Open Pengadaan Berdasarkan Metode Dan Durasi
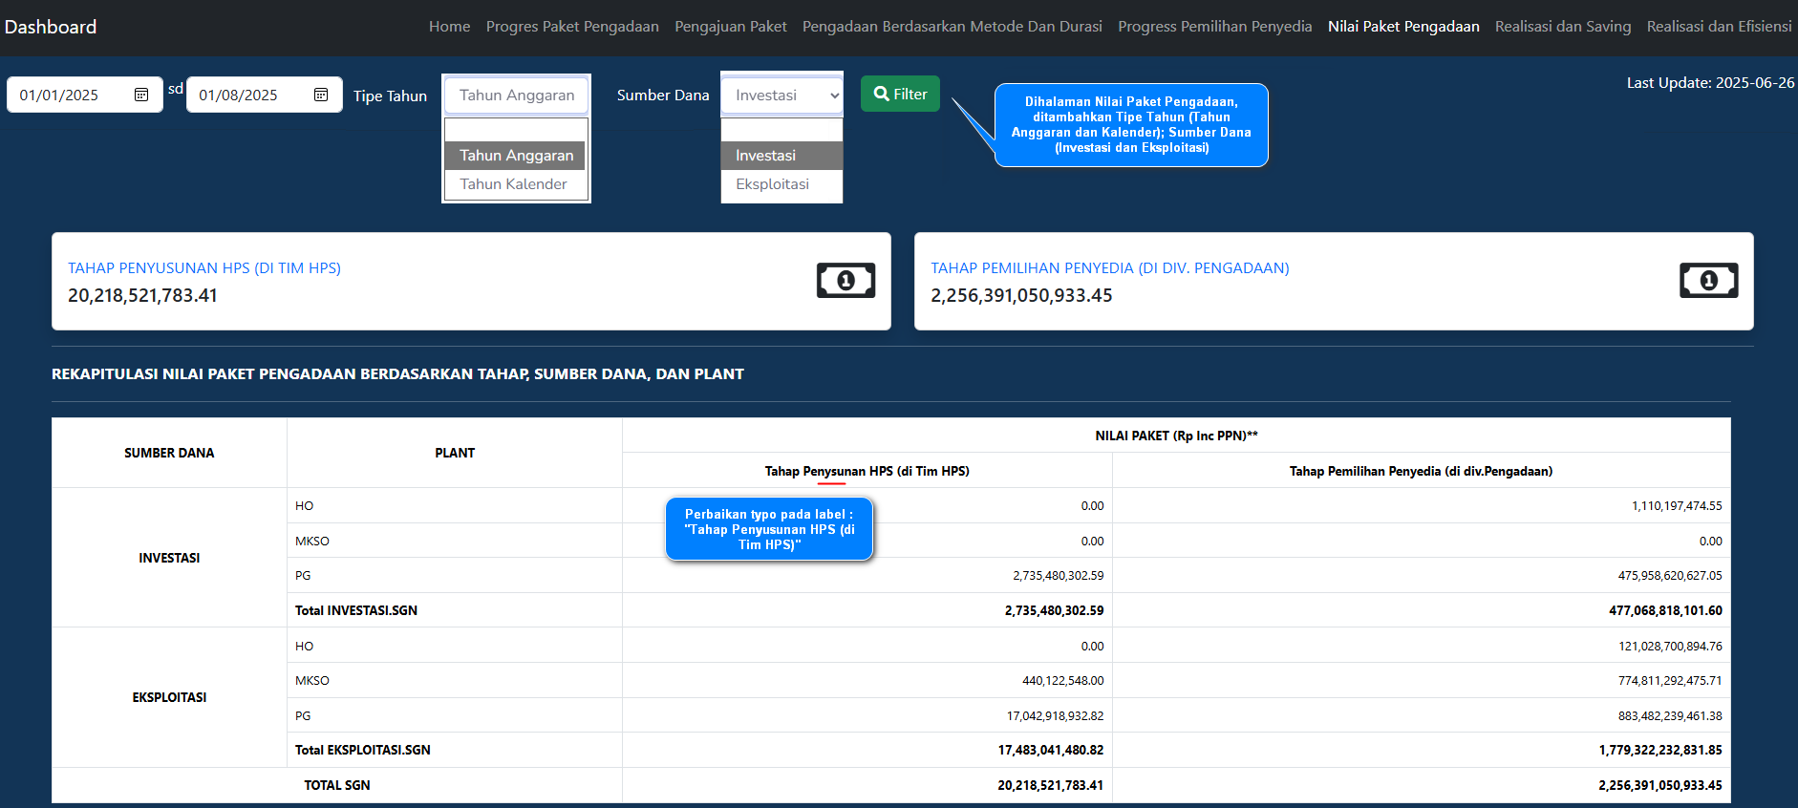 [x=952, y=27]
